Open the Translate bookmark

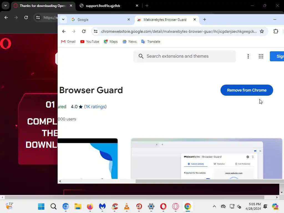pos(151,42)
